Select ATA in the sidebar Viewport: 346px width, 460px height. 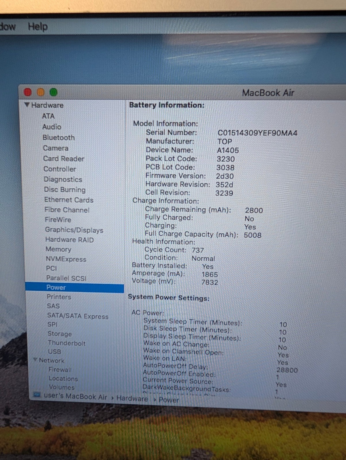tap(48, 116)
